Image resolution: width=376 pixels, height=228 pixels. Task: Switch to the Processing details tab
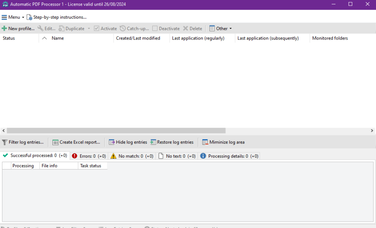229,156
